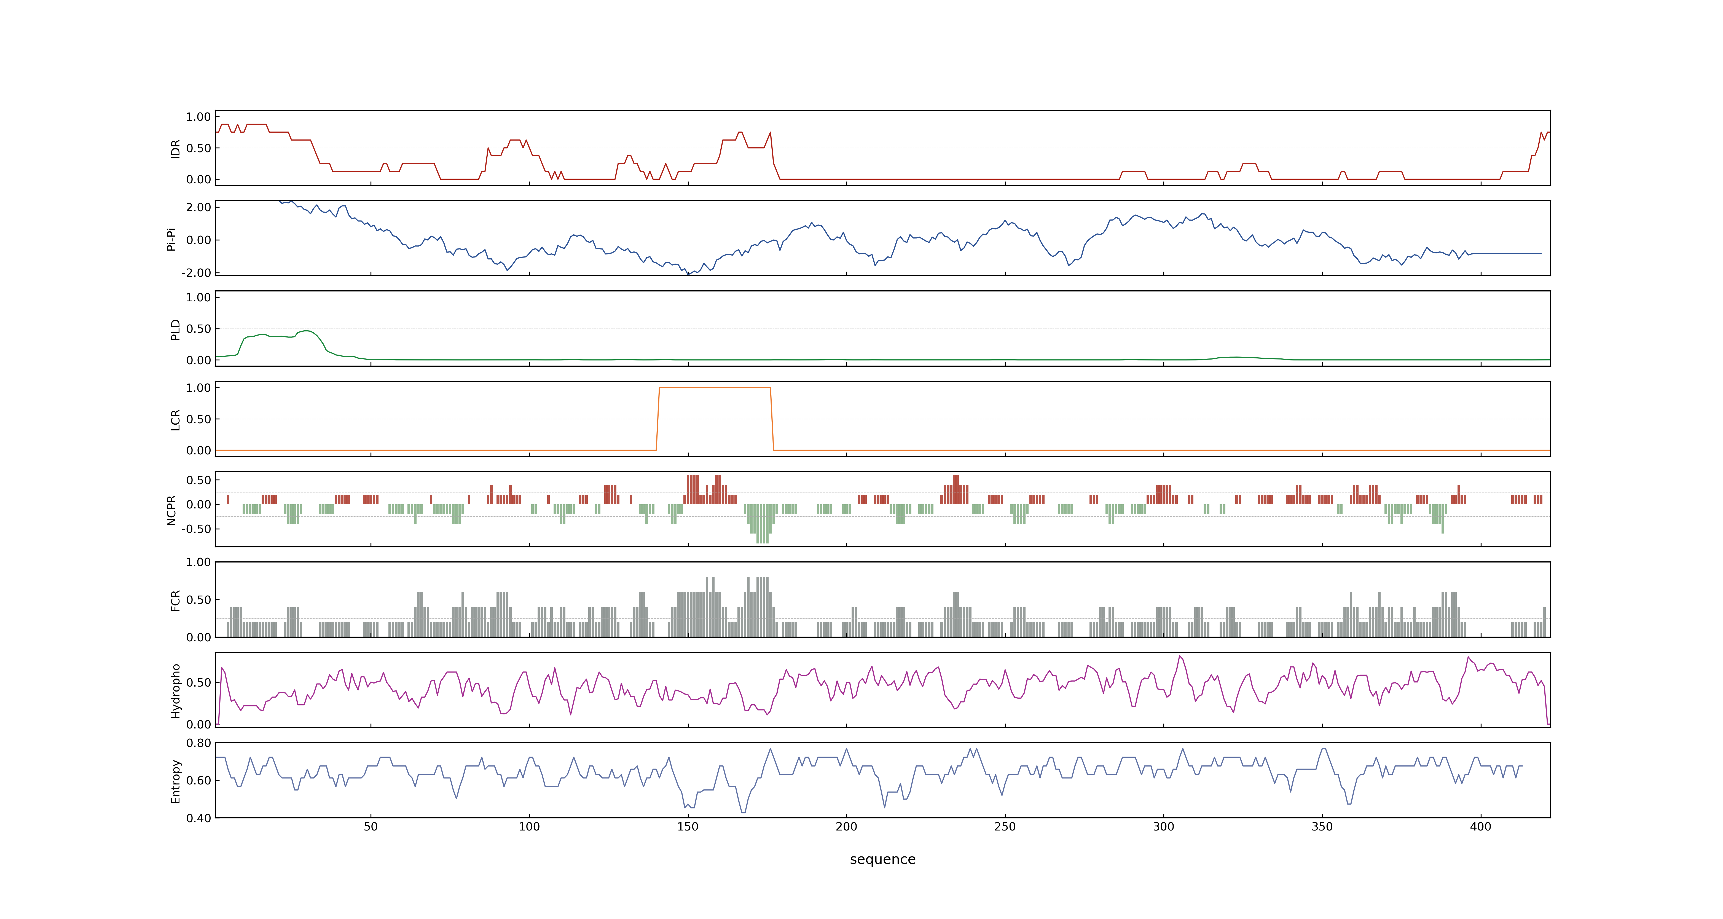Click the deepest negative NCPR bar cluster
This screenshot has width=1723, height=919.
coord(761,524)
